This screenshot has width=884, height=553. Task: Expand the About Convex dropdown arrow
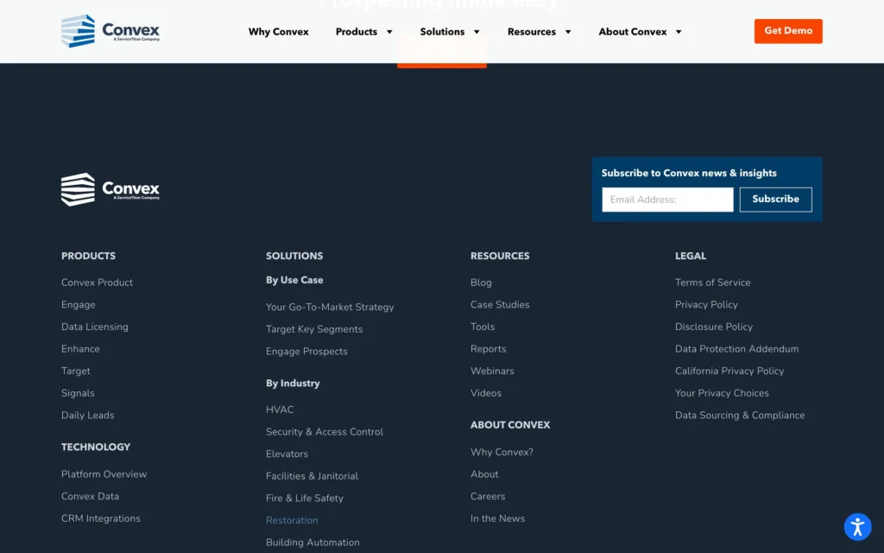click(x=679, y=32)
